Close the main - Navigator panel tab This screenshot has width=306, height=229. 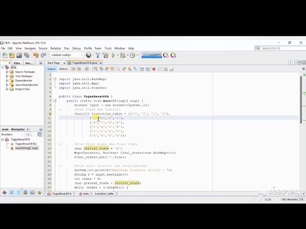[x=27, y=129]
